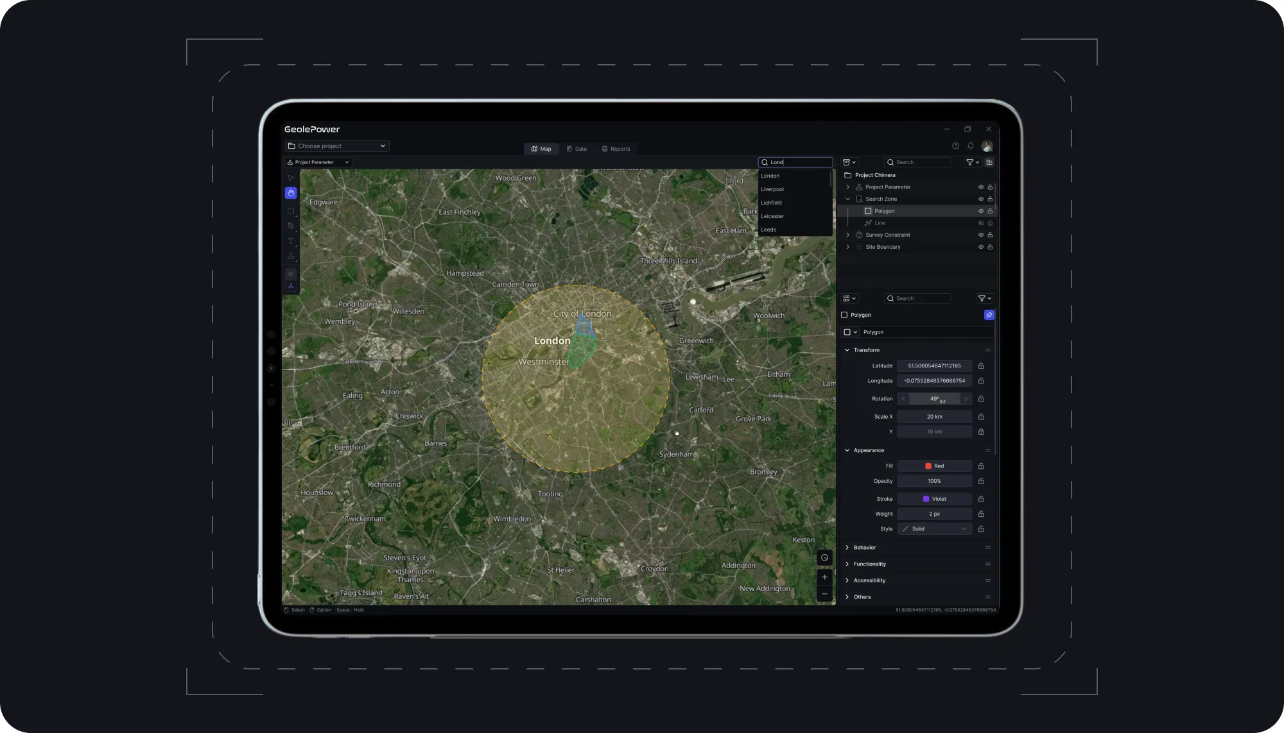Choose the text tool
Image resolution: width=1284 pixels, height=733 pixels.
pos(291,241)
